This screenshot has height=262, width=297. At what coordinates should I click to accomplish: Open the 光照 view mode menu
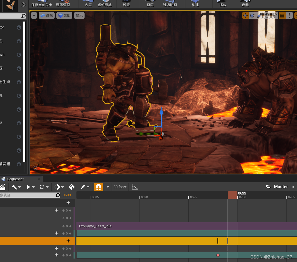click(x=64, y=15)
